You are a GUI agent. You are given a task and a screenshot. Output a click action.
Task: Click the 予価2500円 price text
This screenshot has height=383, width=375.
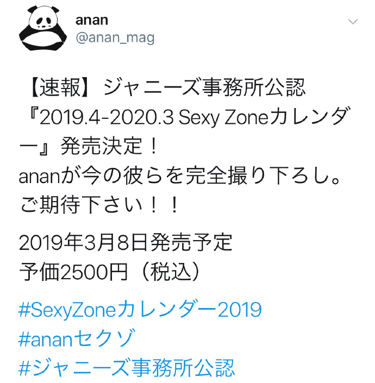[x=73, y=272]
